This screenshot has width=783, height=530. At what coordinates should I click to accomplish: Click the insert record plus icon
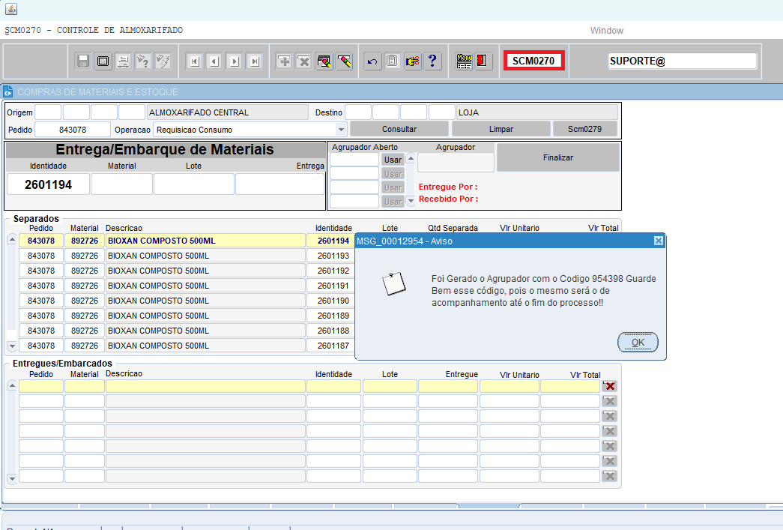coord(284,61)
